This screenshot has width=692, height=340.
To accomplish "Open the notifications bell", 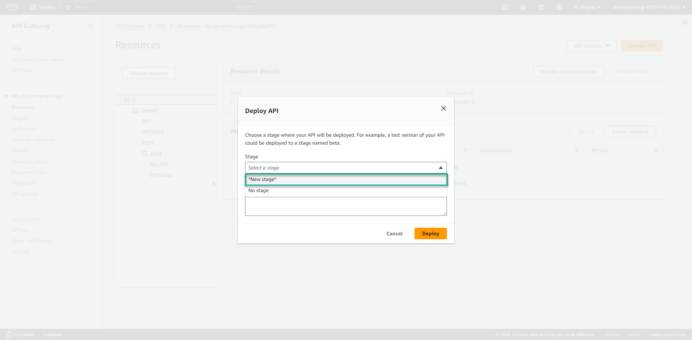I will pyautogui.click(x=523, y=7).
